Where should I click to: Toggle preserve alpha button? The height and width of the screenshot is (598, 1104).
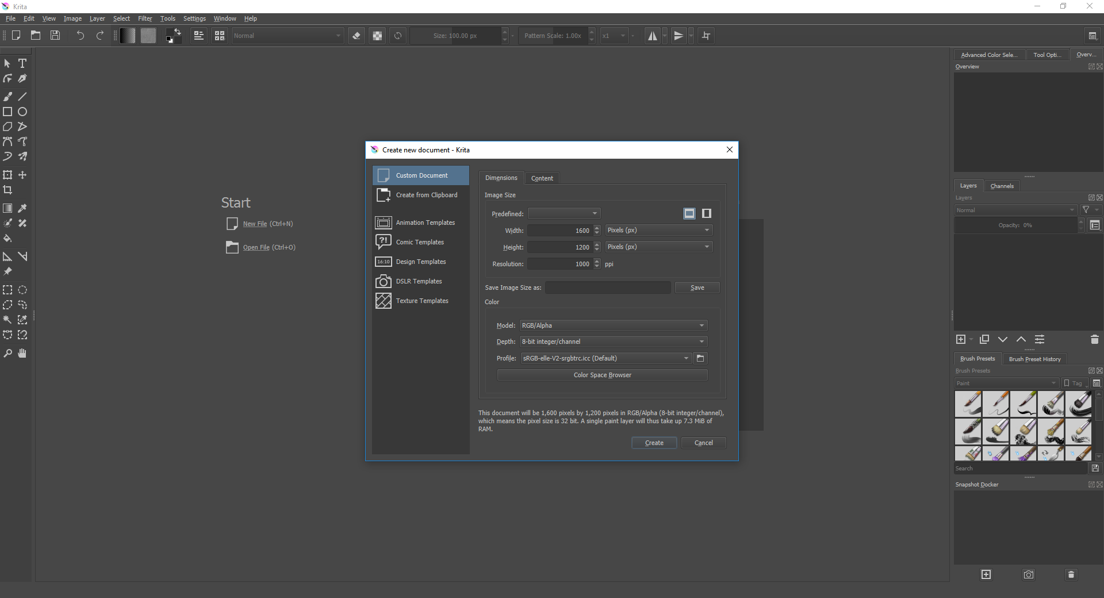click(377, 36)
